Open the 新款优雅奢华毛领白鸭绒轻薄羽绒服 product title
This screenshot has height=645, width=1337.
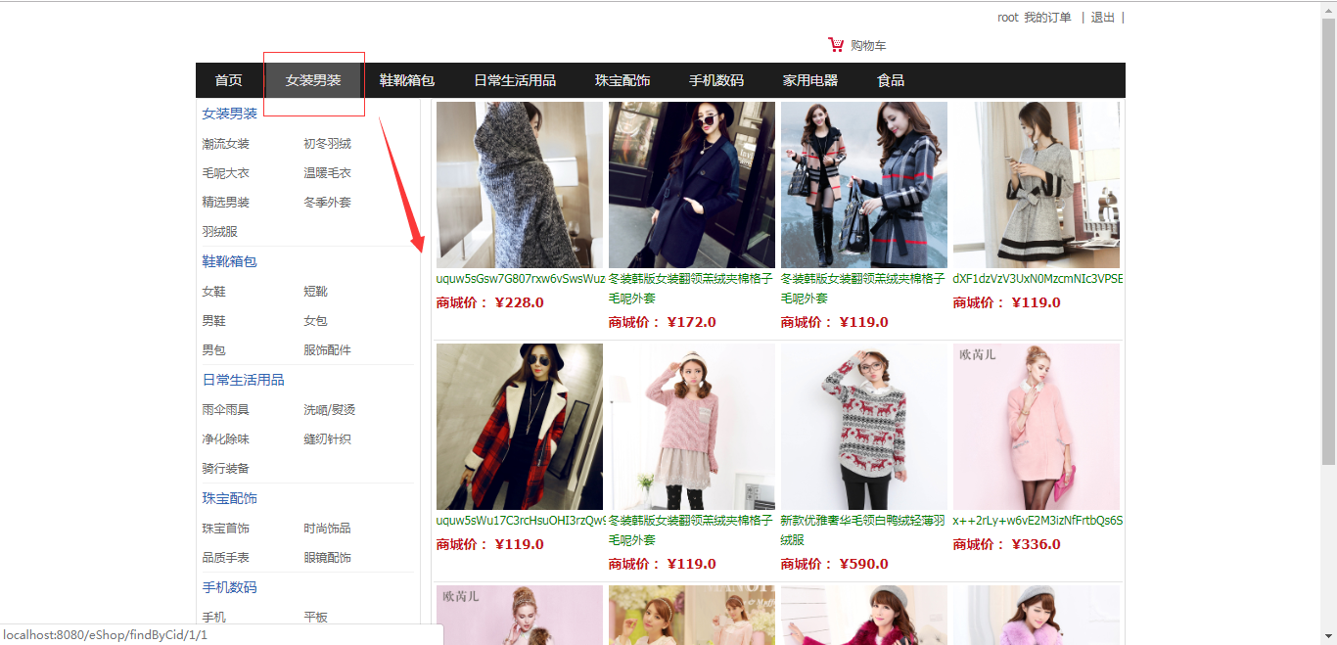pos(863,530)
